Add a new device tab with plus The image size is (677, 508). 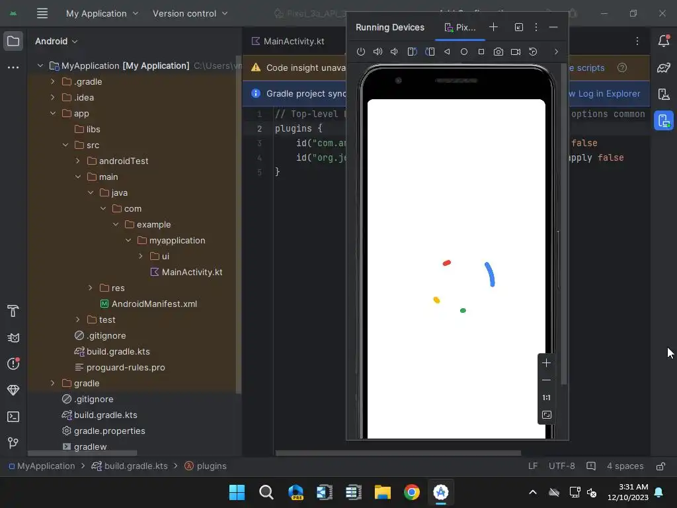point(493,27)
